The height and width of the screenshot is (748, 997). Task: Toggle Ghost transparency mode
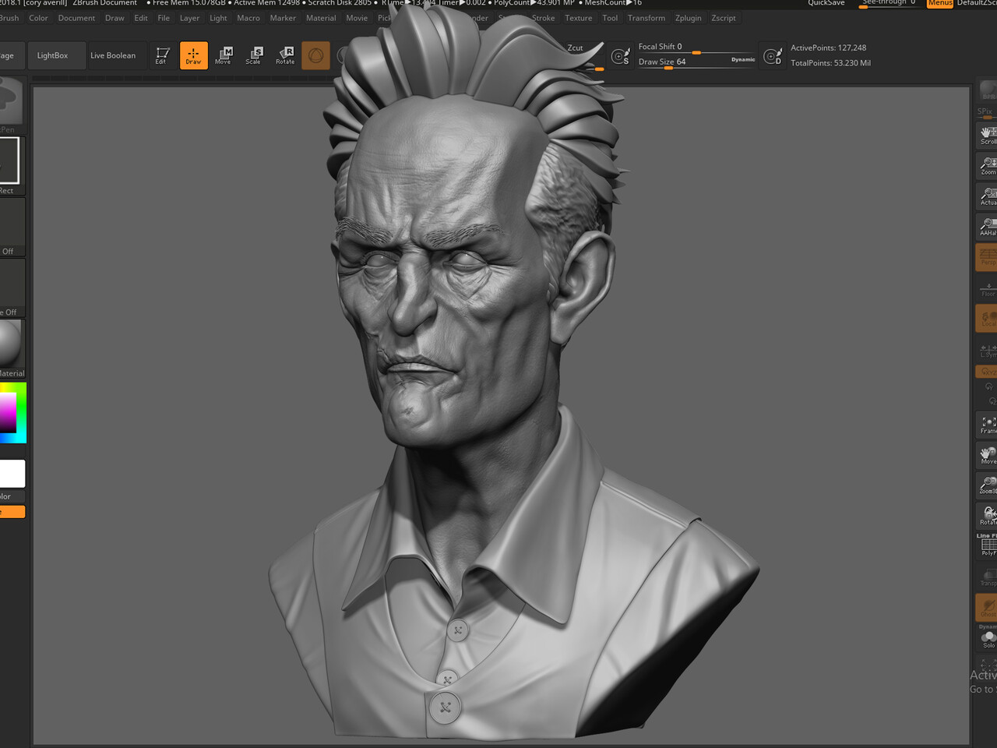988,608
